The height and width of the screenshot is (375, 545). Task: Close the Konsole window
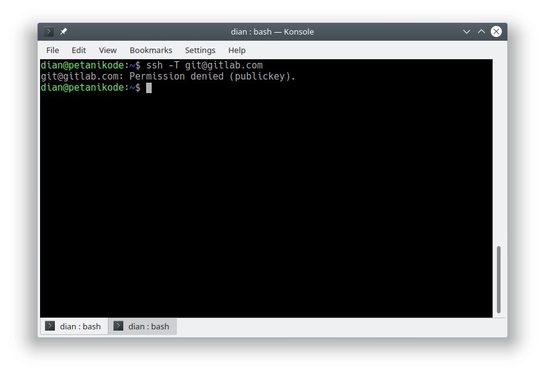[496, 31]
